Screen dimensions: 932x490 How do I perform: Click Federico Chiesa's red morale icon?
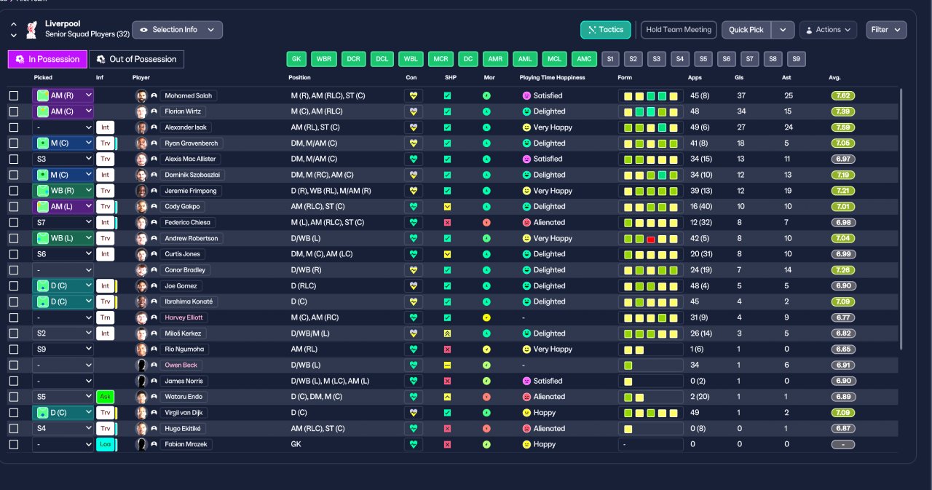[x=486, y=222]
